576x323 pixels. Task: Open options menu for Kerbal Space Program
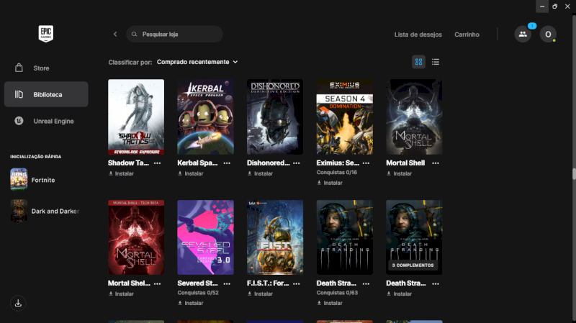tap(227, 163)
